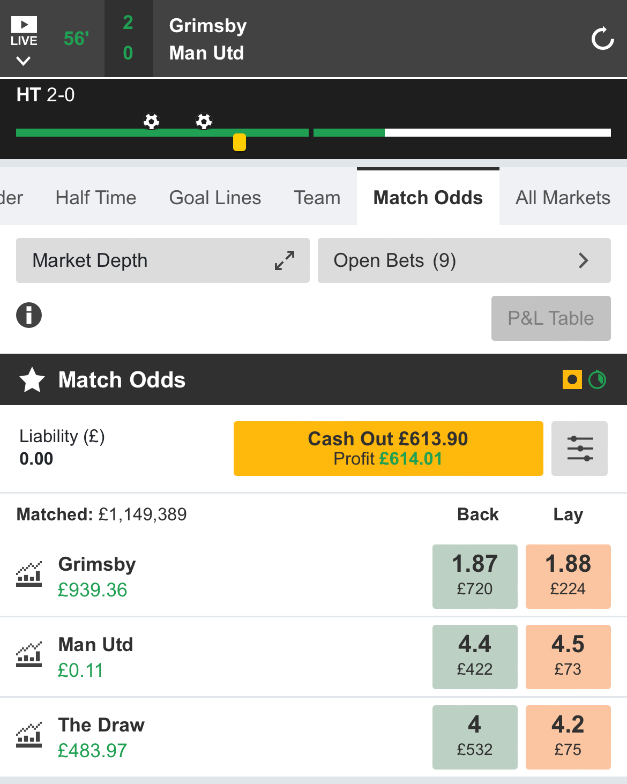The height and width of the screenshot is (784, 627).
Task: Open Grimsby price chart icon
Action: [x=29, y=574]
